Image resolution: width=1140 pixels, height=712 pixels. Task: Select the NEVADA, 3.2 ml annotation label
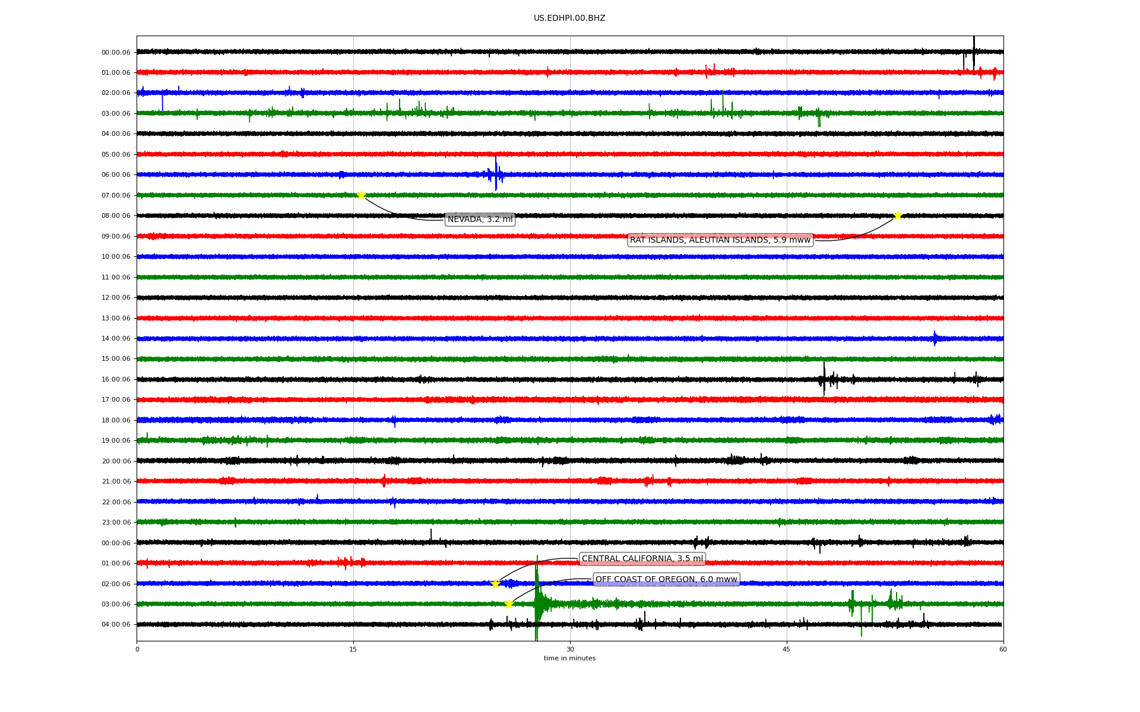480,220
